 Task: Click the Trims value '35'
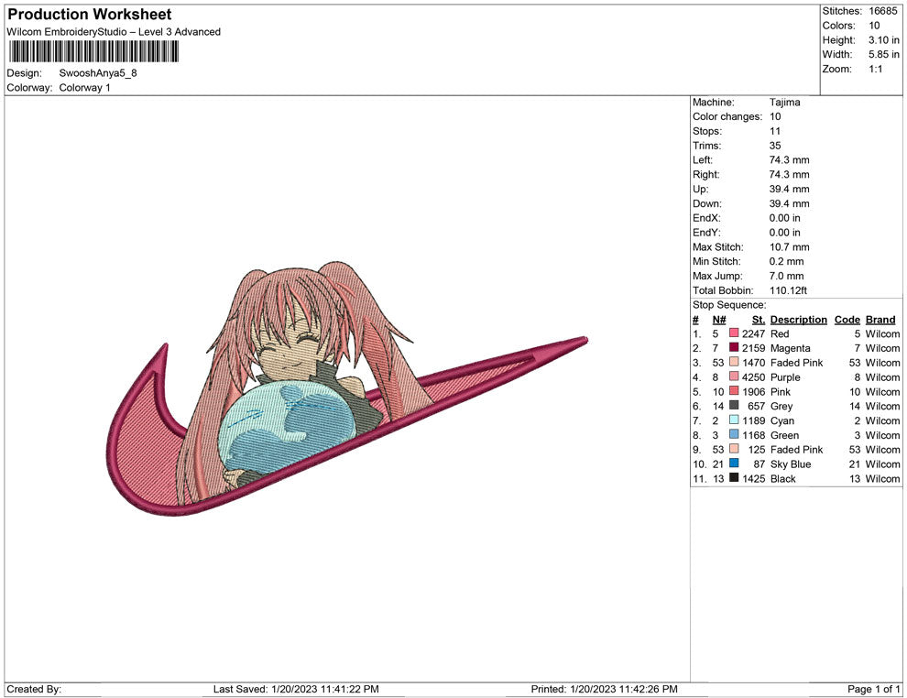point(774,146)
